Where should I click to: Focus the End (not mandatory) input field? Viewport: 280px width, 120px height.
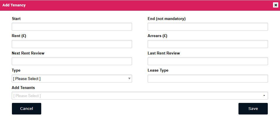click(x=208, y=27)
